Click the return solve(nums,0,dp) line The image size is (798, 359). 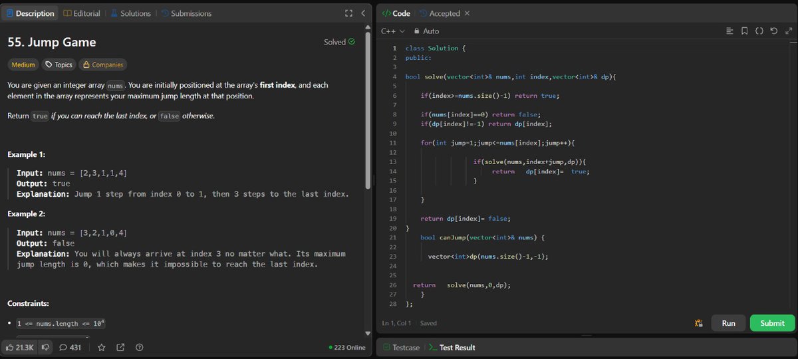(x=462, y=285)
